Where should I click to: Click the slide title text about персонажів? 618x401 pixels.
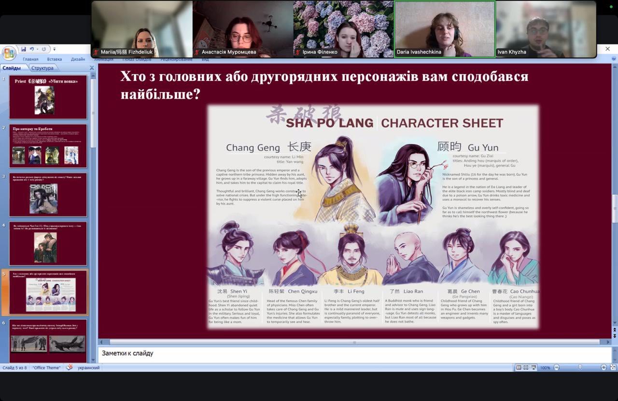[324, 85]
